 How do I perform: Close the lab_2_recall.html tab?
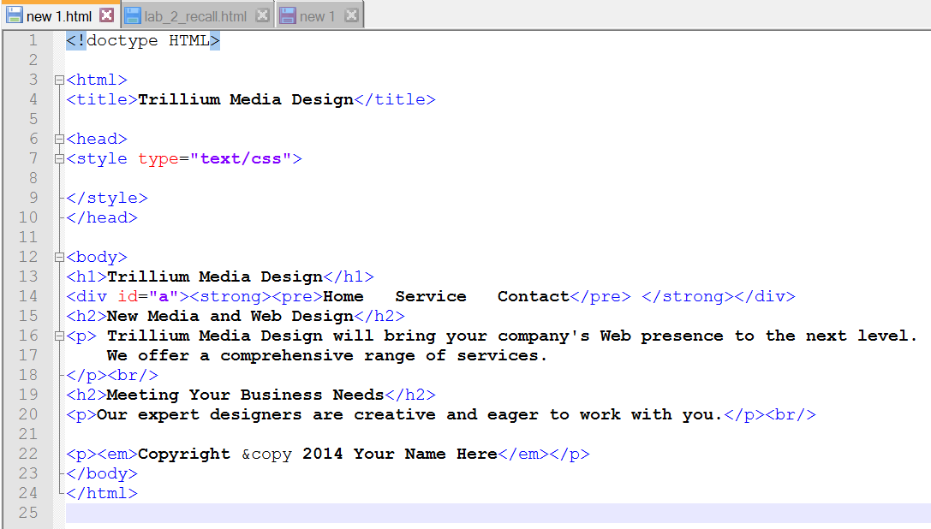point(262,15)
